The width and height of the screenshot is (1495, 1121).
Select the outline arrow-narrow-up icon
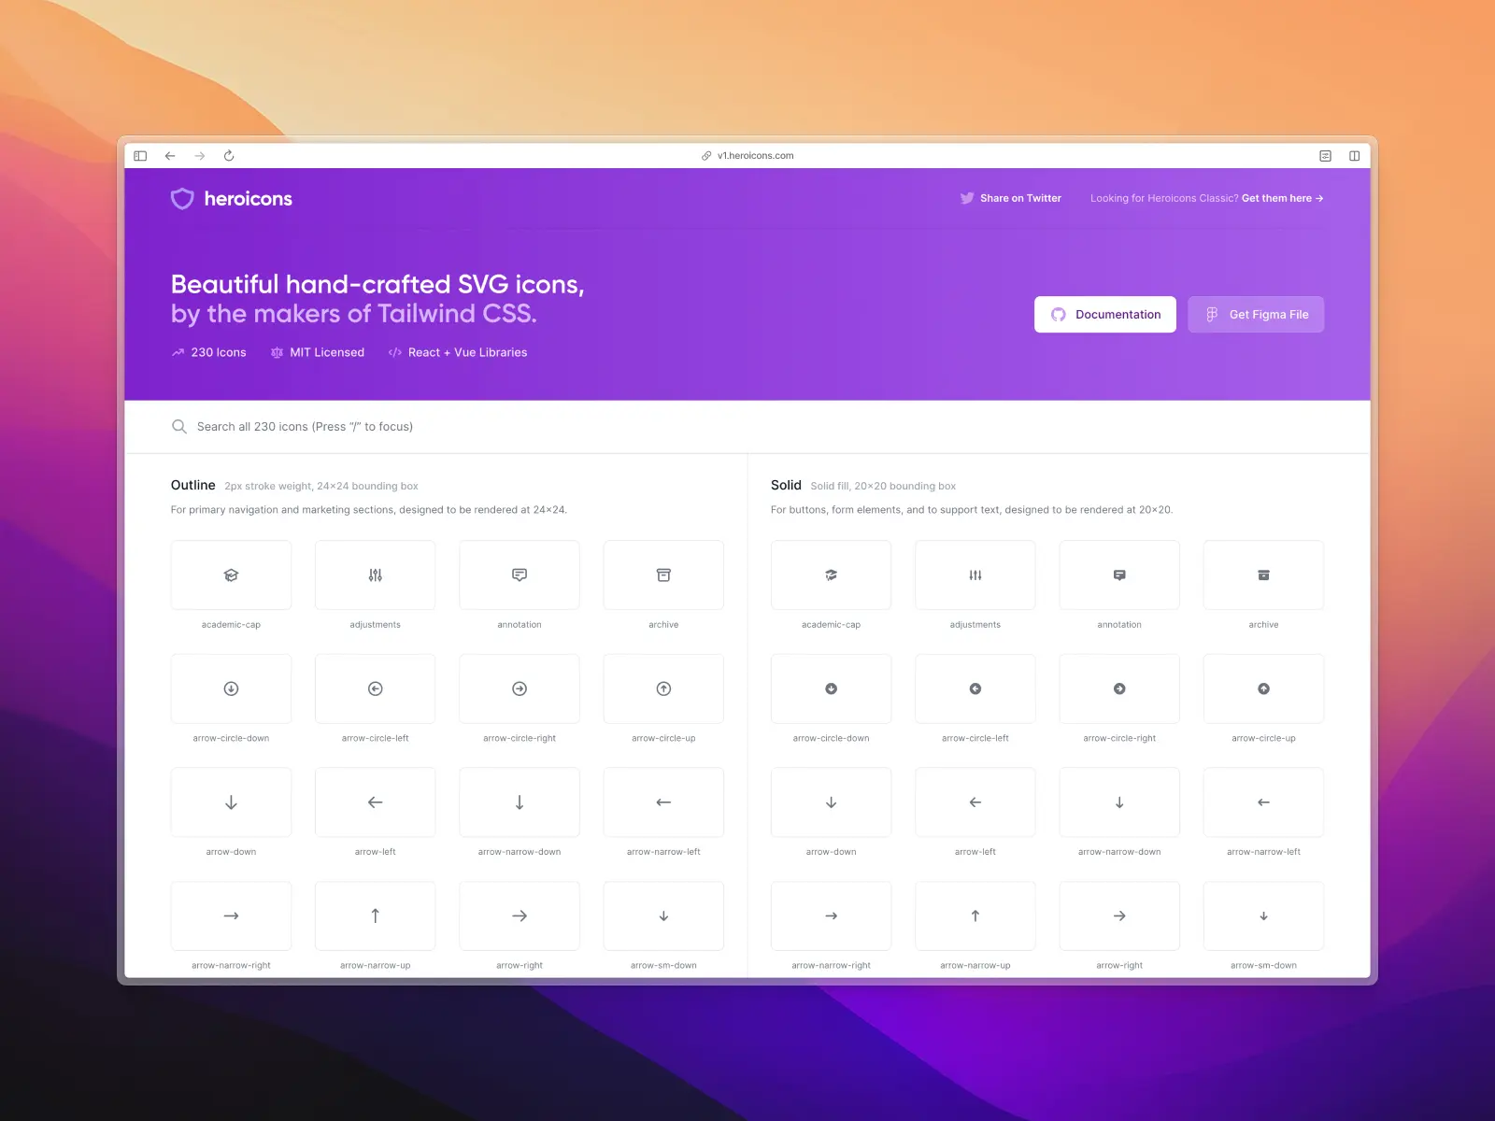point(375,916)
